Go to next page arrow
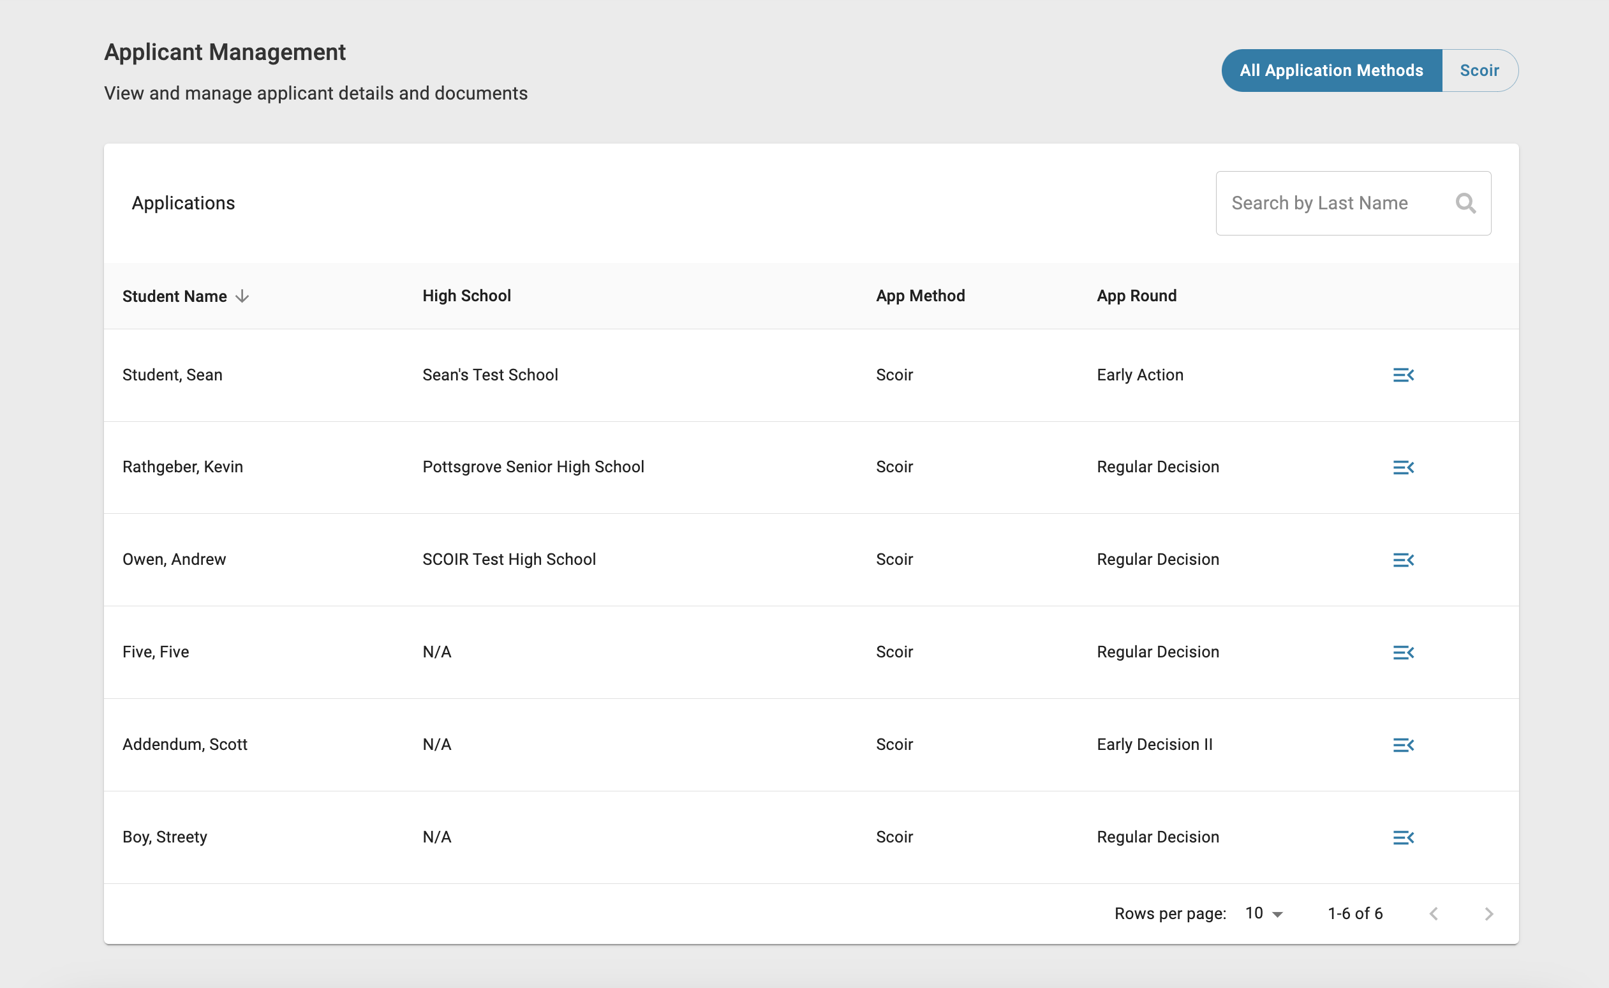Viewport: 1609px width, 988px height. point(1489,913)
